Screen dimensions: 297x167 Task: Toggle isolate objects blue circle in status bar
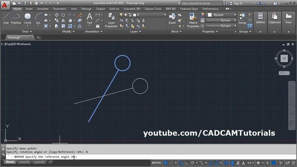274,163
